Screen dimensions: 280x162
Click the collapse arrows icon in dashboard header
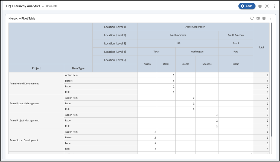267,6
